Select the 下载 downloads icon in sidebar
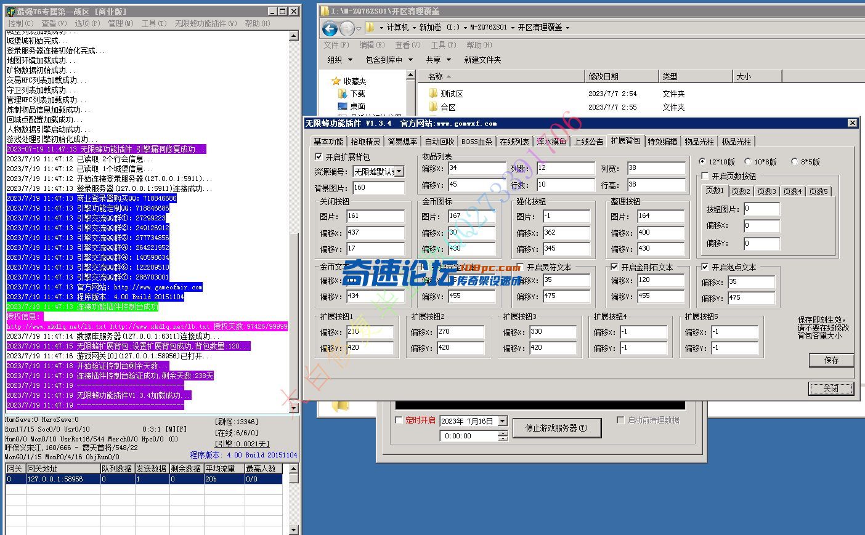The image size is (865, 535). pos(343,94)
